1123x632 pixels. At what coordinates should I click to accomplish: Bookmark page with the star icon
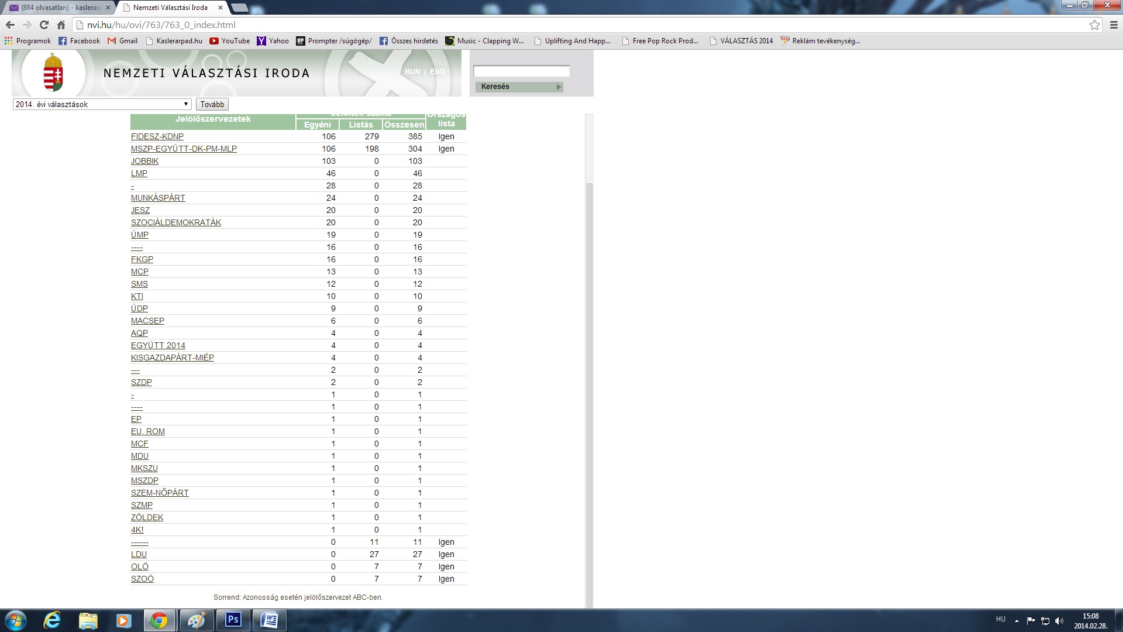1094,25
